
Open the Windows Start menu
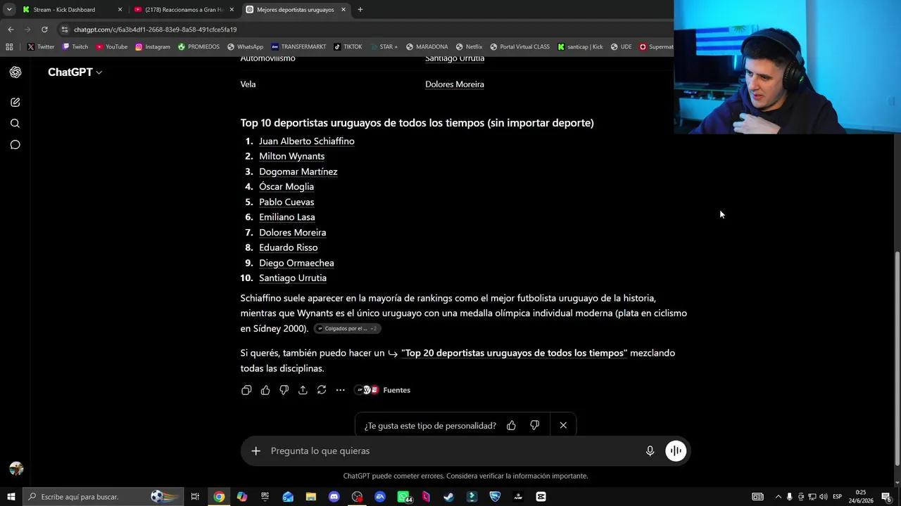pos(11,497)
